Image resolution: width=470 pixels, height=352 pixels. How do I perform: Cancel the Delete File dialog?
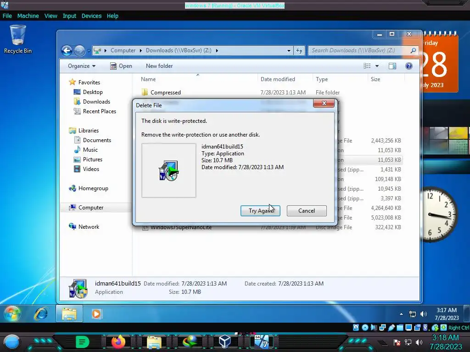(x=307, y=211)
